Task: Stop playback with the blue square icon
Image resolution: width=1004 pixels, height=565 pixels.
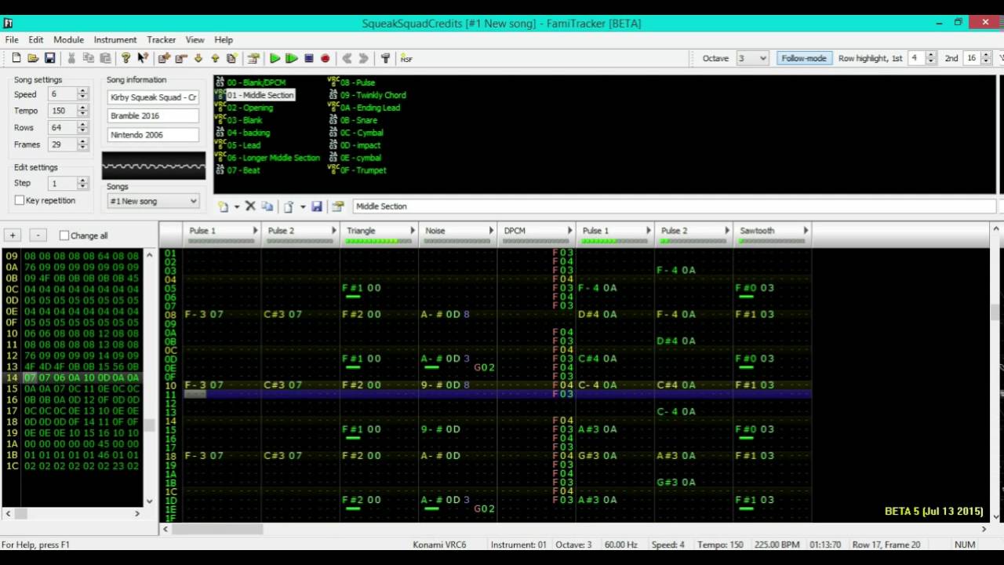Action: [309, 58]
